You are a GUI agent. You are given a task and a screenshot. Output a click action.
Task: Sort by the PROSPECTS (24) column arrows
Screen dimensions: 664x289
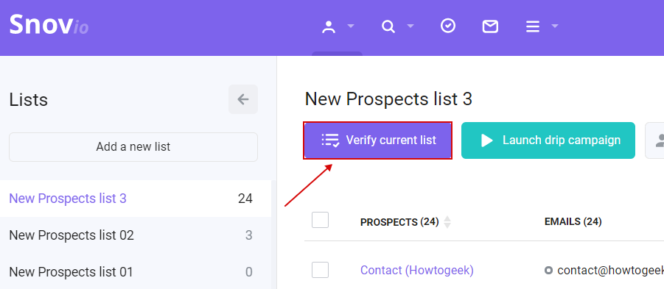point(447,222)
